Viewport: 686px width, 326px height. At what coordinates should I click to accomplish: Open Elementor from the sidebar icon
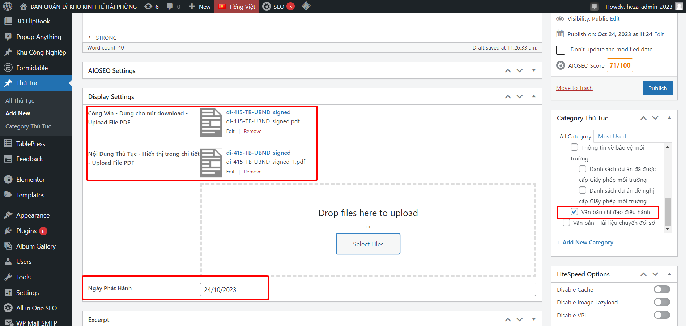(8, 180)
